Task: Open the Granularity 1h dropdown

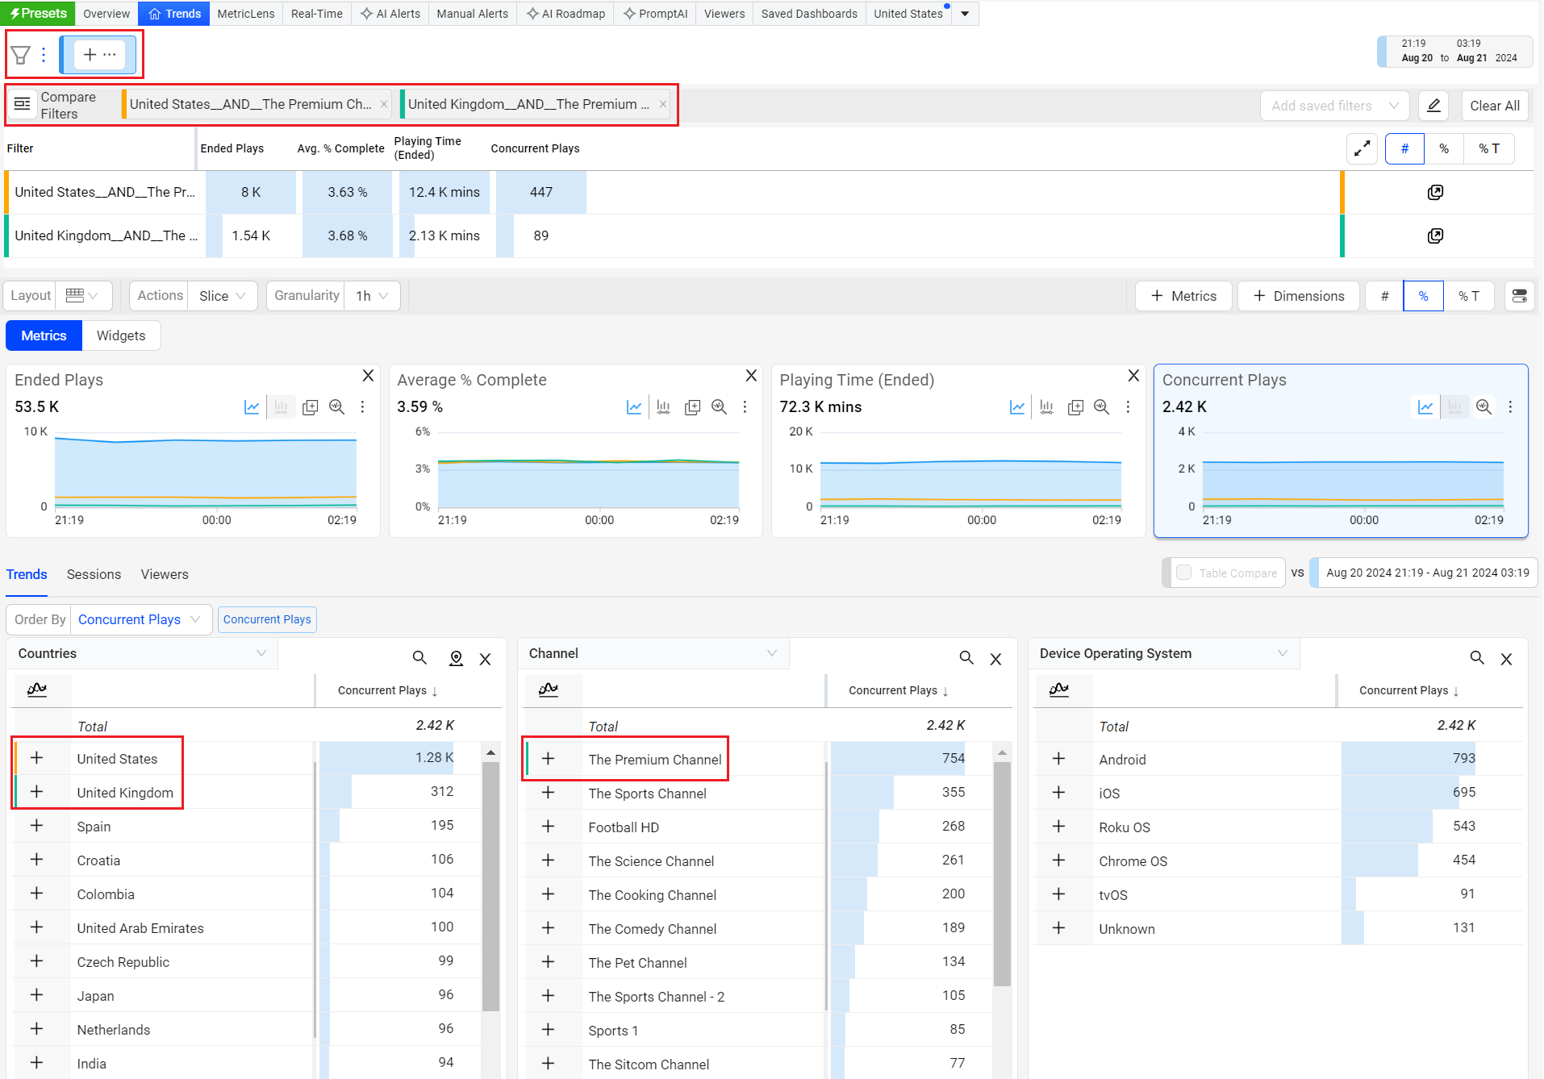Action: tap(372, 296)
